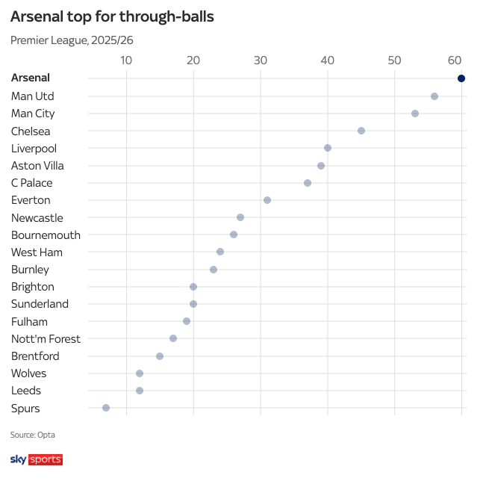Click the Aston Villa data dot
Screen dimensions: 489x481
[321, 166]
